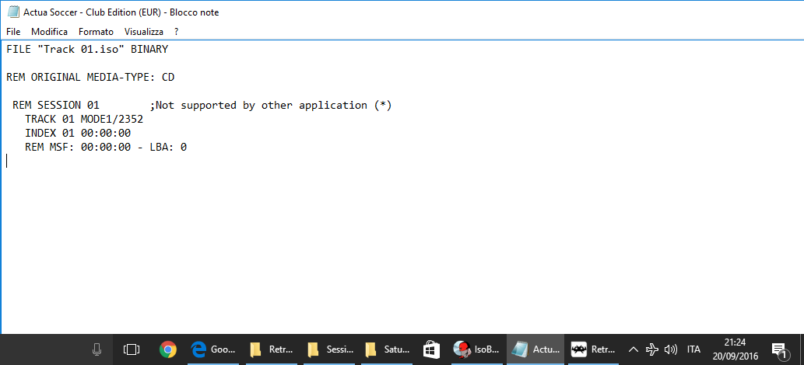804x365 pixels.
Task: Switch to the IsoB... taskbar app
Action: pyautogui.click(x=477, y=349)
